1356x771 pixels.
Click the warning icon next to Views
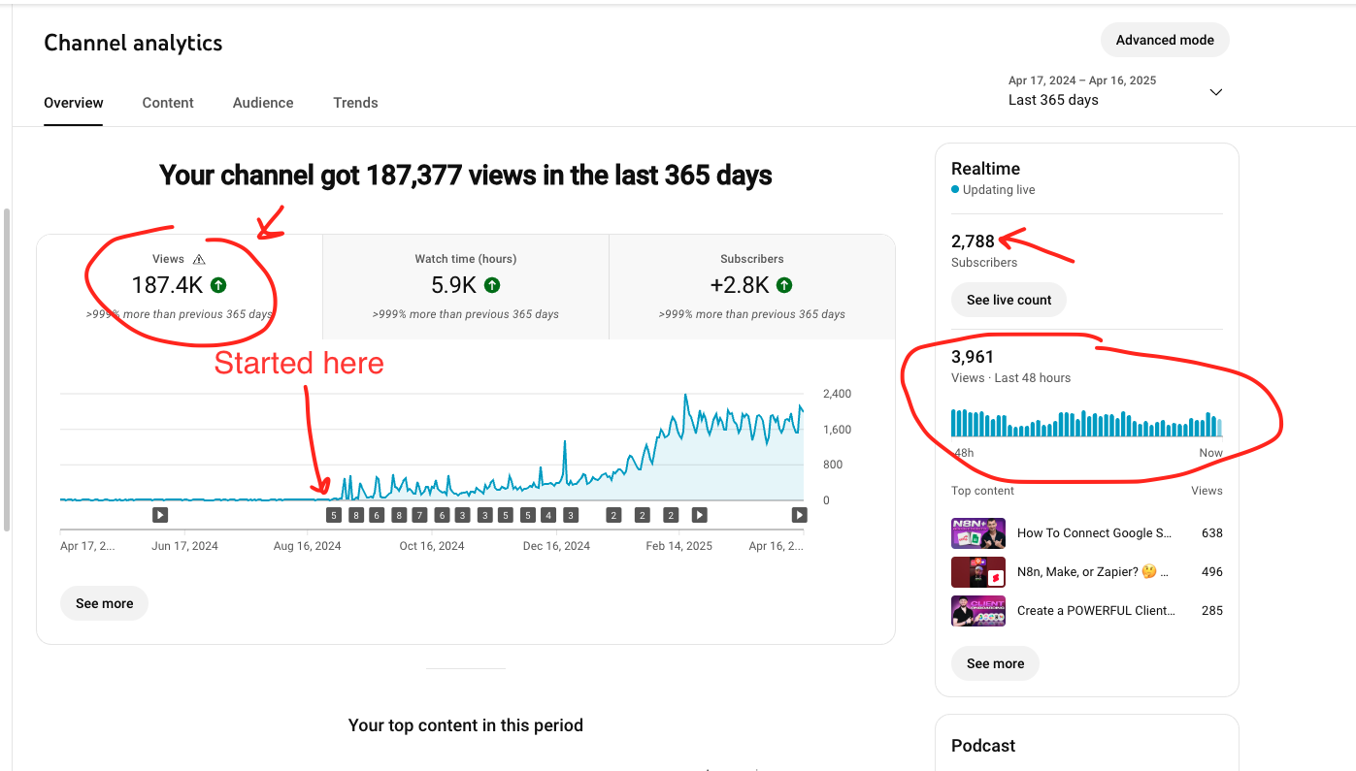(199, 259)
